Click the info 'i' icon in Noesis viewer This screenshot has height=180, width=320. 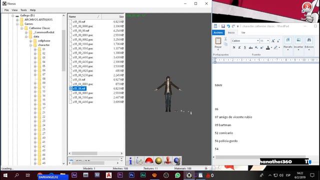[130, 161]
